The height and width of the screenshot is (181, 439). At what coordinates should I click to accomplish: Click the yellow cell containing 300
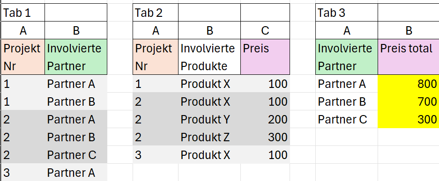coord(409,119)
